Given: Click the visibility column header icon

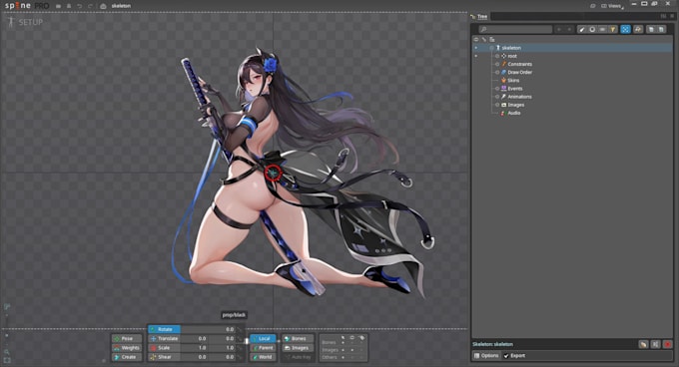Looking at the screenshot, I should click(x=476, y=39).
